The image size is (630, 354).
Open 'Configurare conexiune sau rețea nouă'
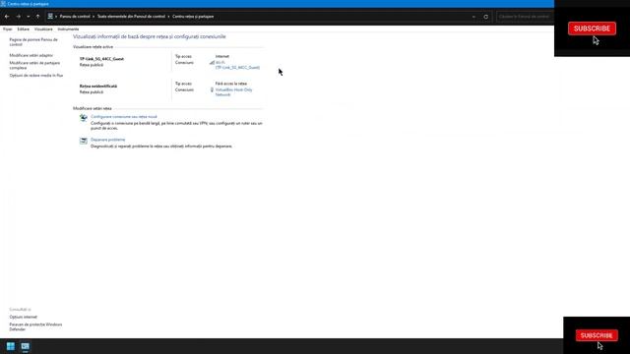[x=124, y=117]
